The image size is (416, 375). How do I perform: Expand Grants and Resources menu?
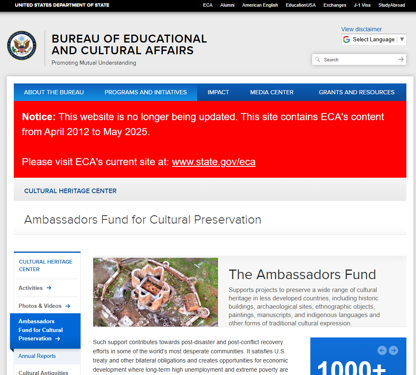(356, 92)
